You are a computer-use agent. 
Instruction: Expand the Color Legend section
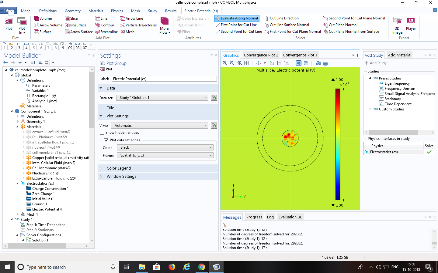click(x=119, y=168)
